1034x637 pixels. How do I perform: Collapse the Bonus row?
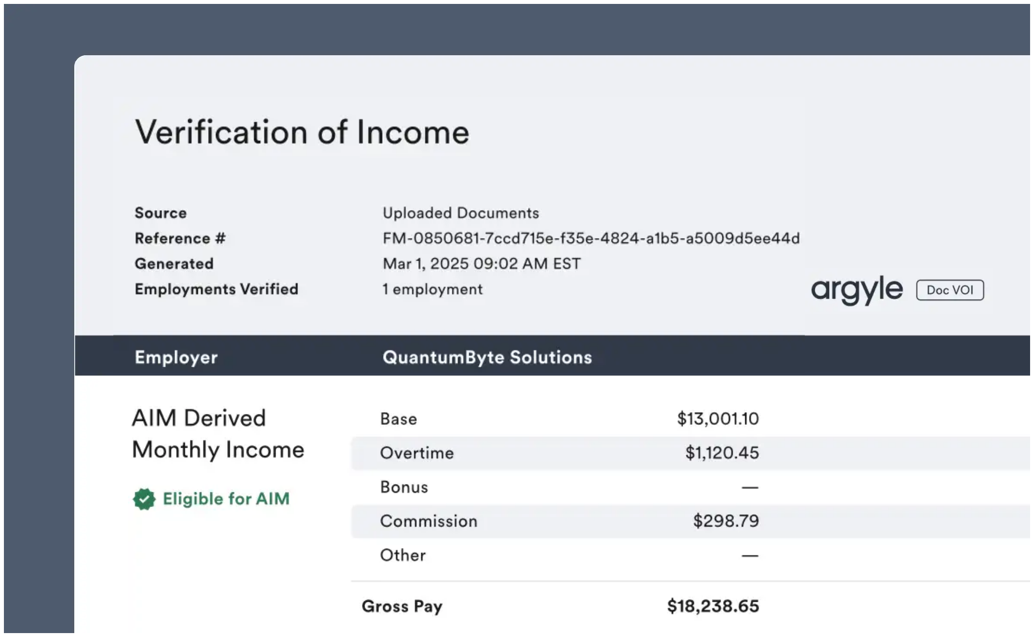coord(404,487)
